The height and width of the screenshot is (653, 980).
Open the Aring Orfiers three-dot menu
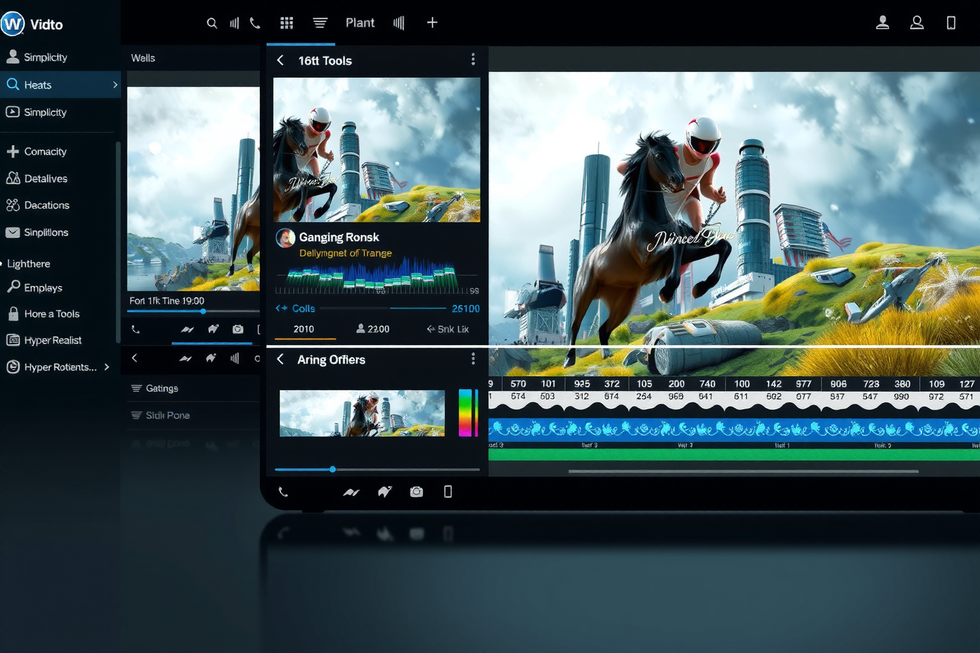(x=473, y=359)
